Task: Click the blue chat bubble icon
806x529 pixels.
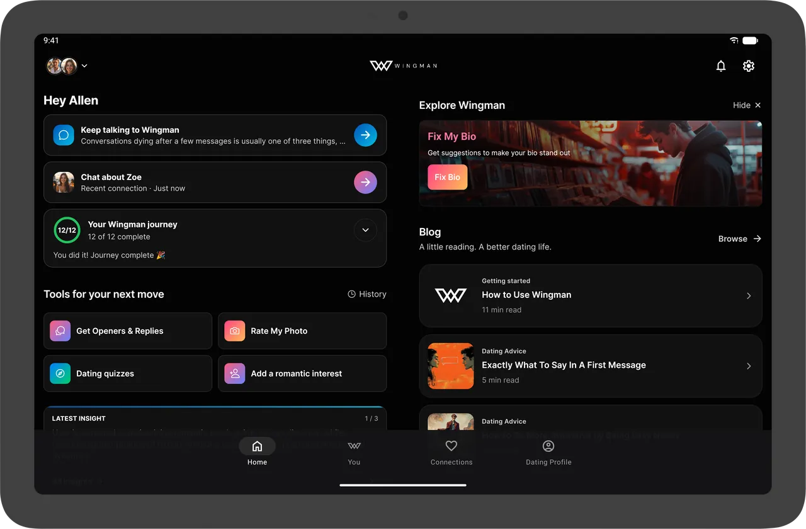Action: tap(64, 135)
